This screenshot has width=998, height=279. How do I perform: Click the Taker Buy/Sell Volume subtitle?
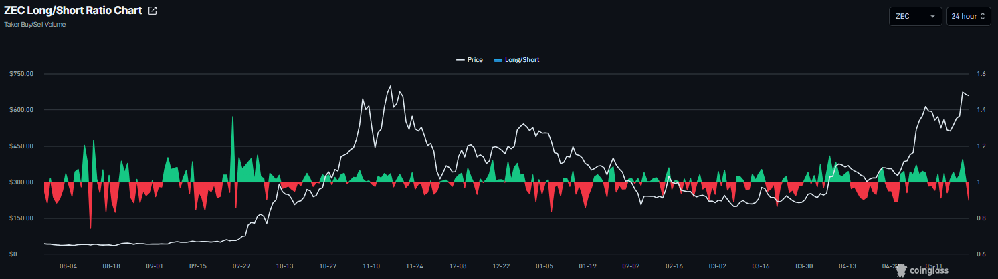(x=35, y=25)
